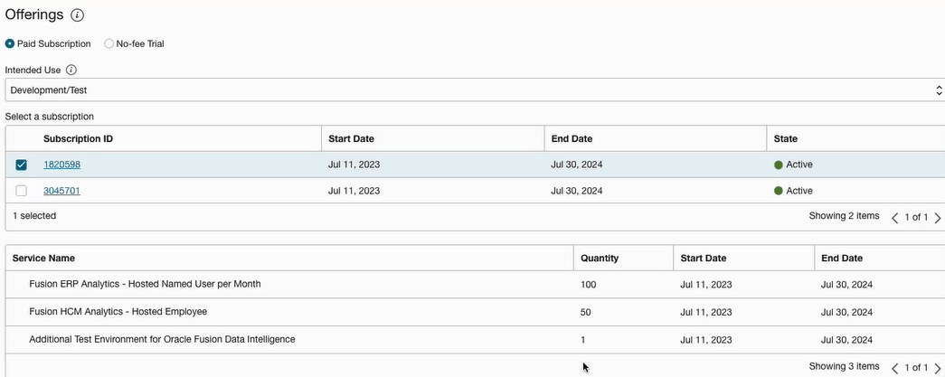945x377 pixels.
Task: Click the quantity value 50
Action: tap(586, 312)
